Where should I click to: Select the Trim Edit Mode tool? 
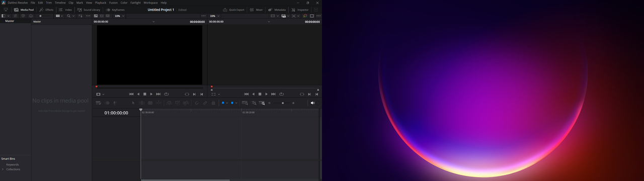[x=142, y=103]
